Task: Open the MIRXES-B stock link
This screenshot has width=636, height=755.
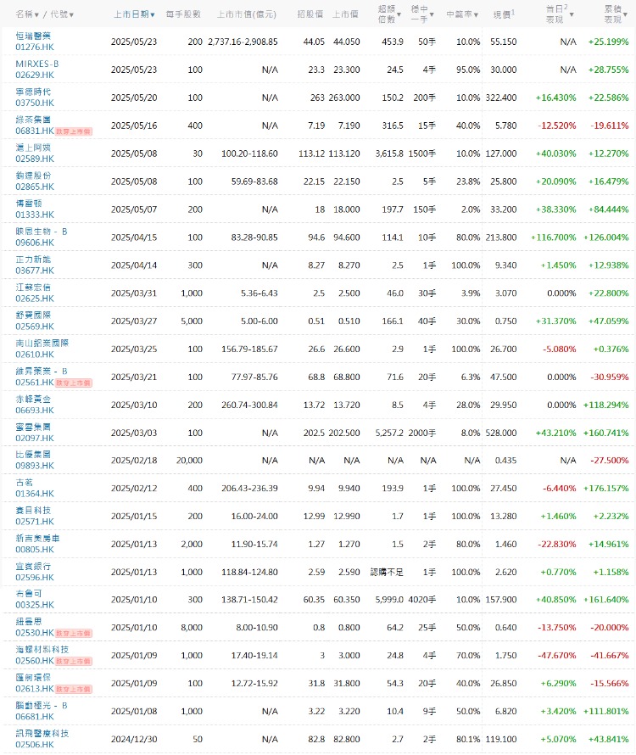Action: [39, 64]
